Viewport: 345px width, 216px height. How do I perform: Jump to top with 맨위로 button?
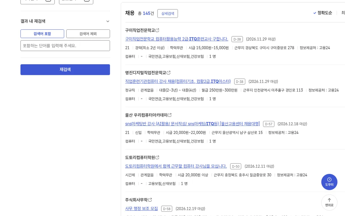329,202
